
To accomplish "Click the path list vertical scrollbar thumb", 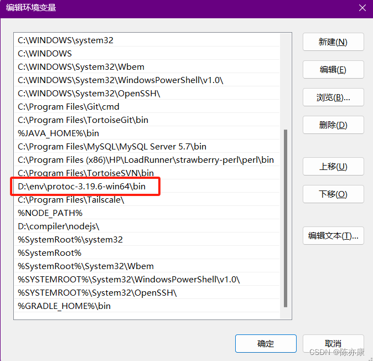I will (286, 218).
